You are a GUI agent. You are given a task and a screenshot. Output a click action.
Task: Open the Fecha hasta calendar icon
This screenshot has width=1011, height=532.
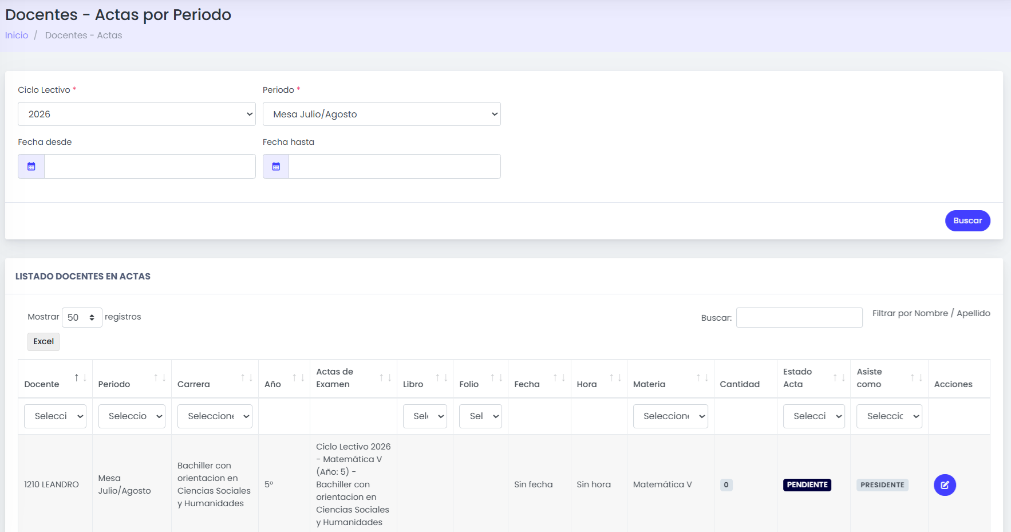(276, 167)
